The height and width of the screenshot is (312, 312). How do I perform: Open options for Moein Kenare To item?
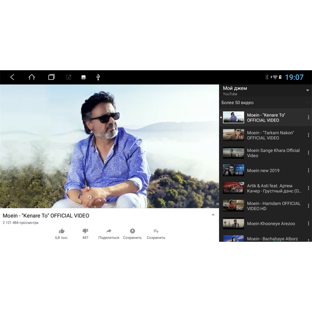(309, 117)
